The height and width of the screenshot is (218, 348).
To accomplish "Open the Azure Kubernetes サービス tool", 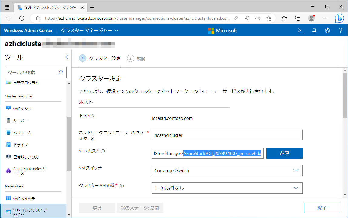I will [x=29, y=170].
